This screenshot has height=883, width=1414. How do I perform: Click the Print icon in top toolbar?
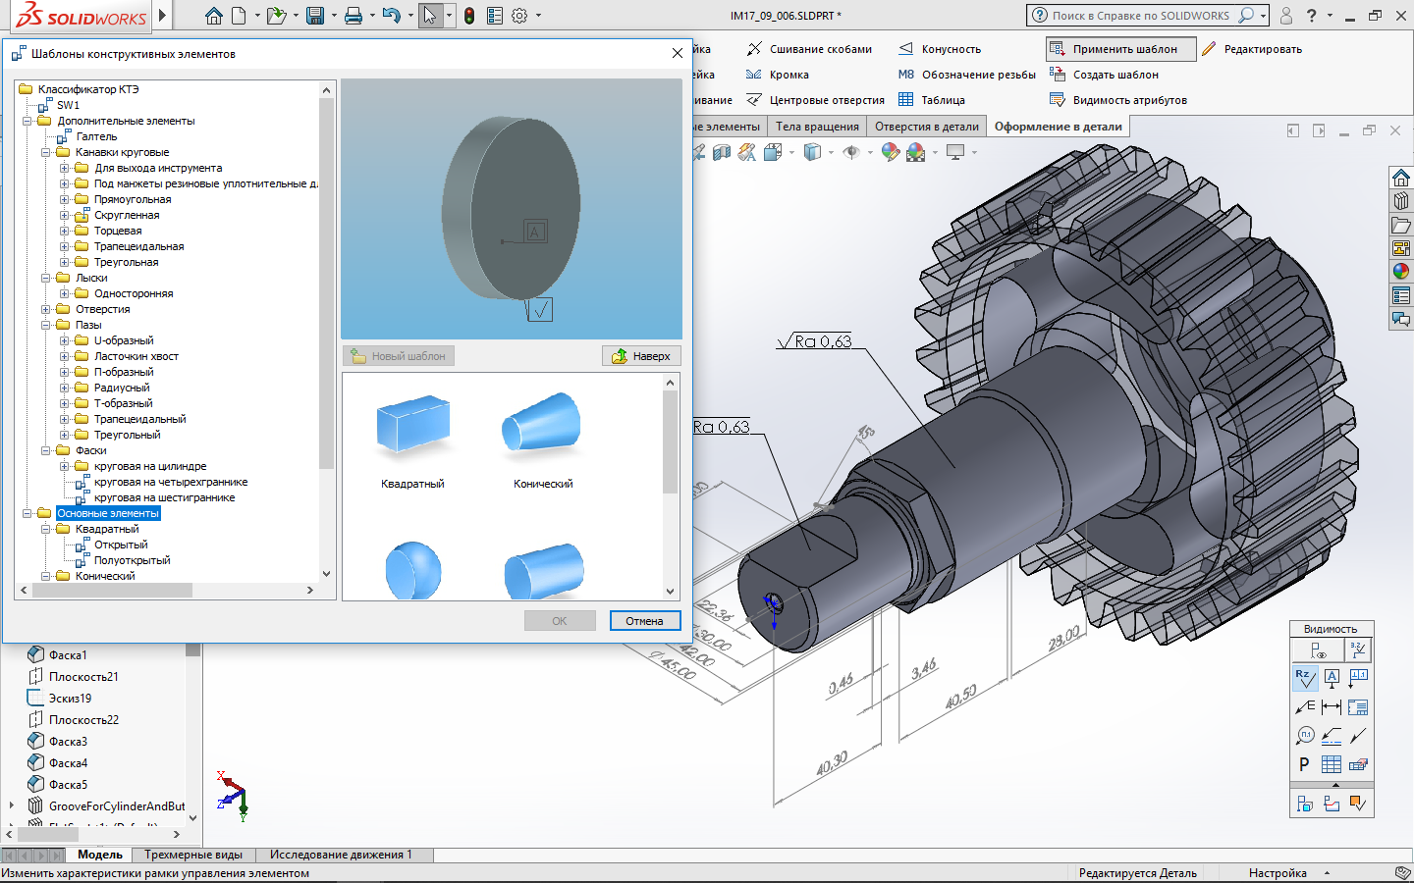coord(353,16)
